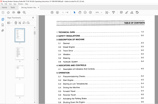Select the hand pan tool
This screenshot has height=104, width=158.
tap(80, 12)
